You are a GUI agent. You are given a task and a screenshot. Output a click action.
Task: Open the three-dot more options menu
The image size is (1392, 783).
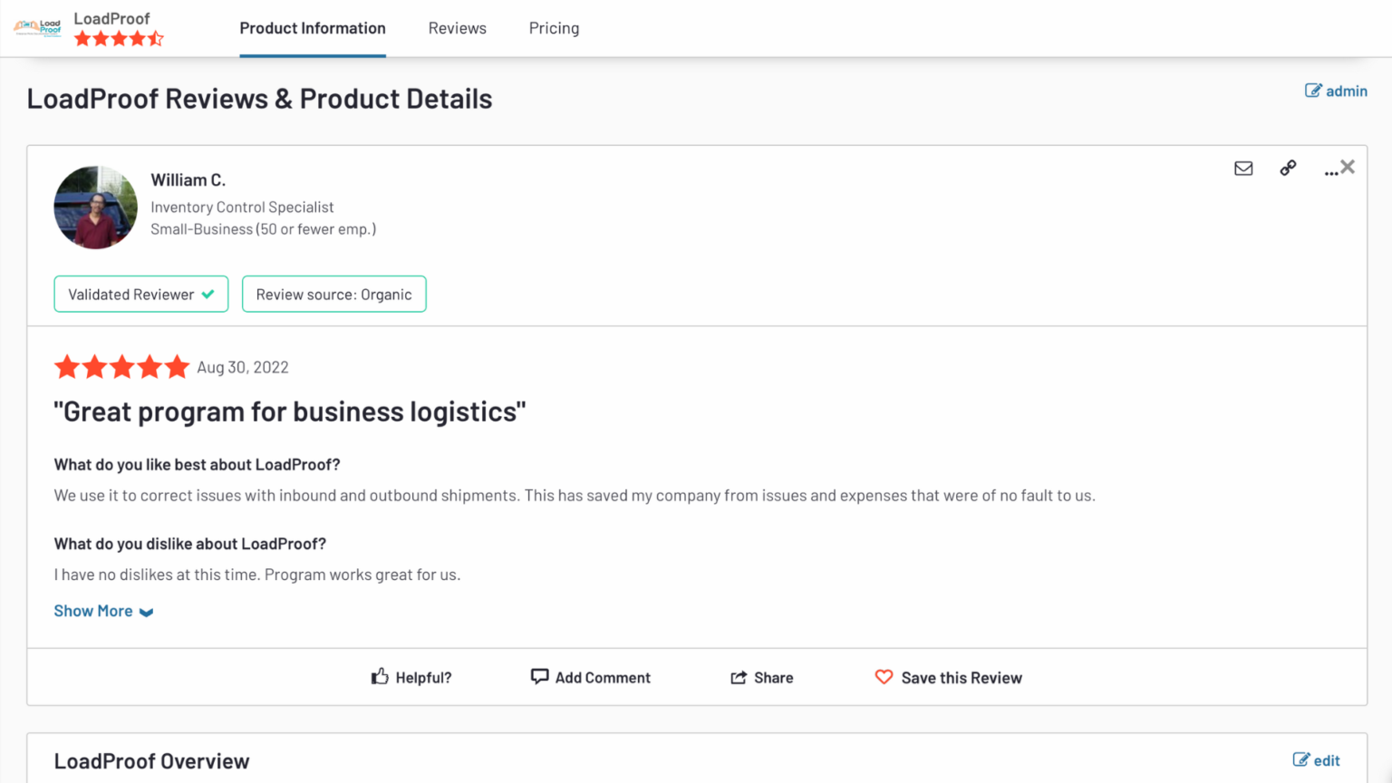click(1330, 171)
